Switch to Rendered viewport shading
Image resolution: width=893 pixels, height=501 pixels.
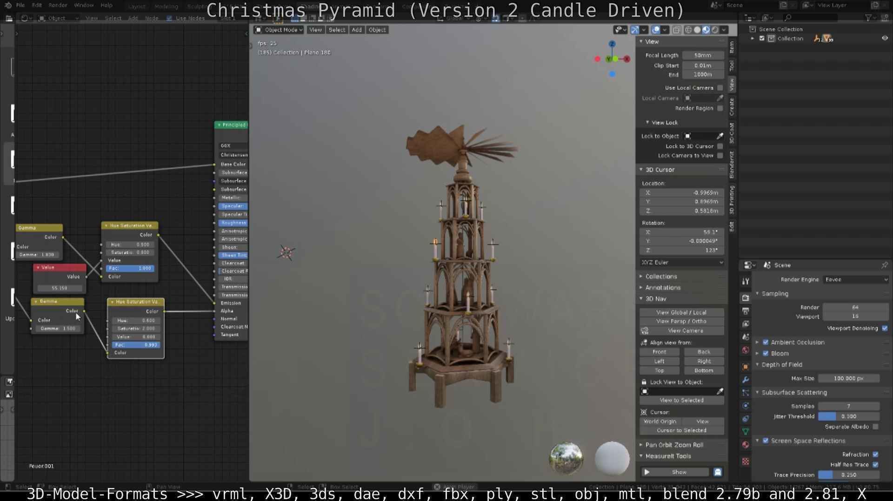pyautogui.click(x=715, y=30)
